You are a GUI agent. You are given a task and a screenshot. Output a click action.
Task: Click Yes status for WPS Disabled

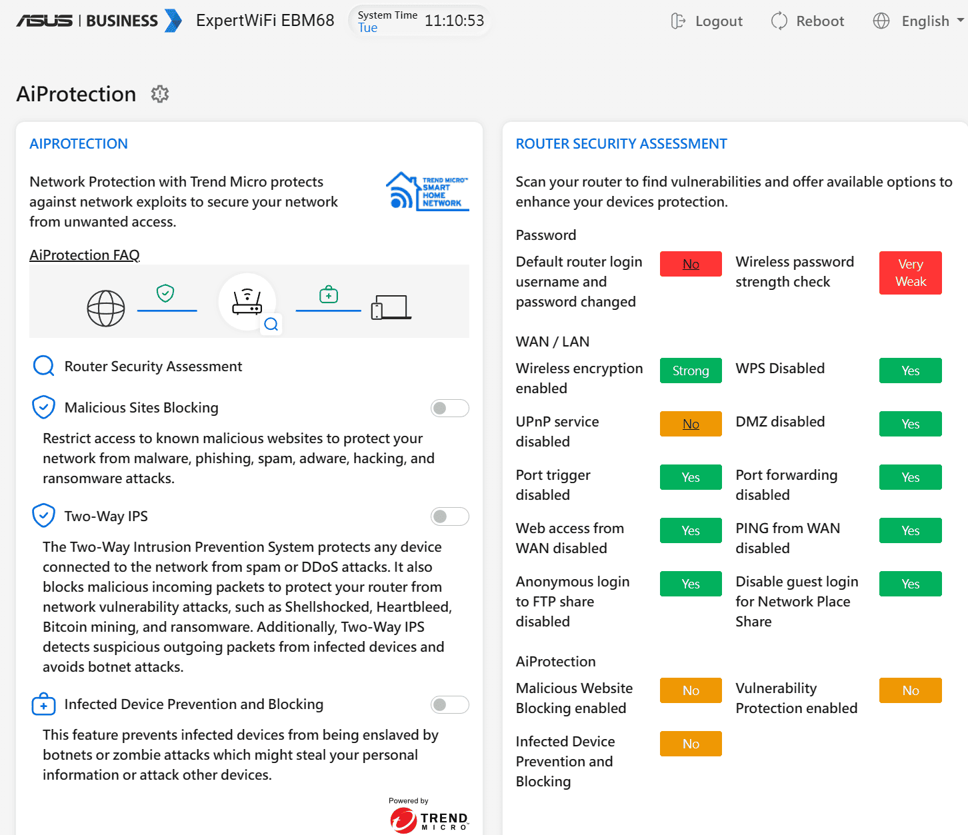pyautogui.click(x=911, y=371)
